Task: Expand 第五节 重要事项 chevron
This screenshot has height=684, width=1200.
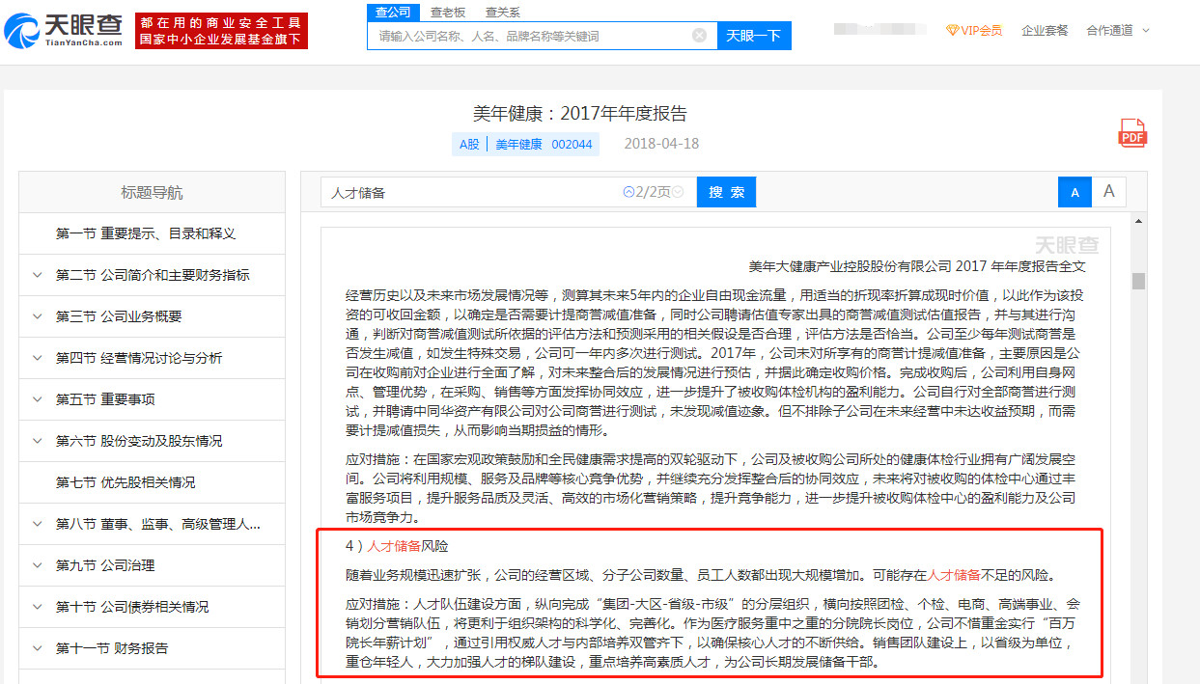Action: pos(38,399)
